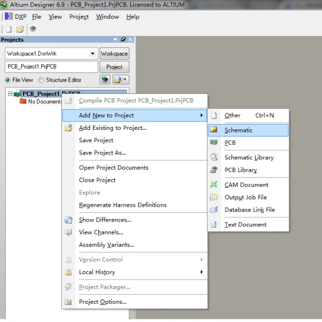
Task: Select the File View radio button
Action: 8,80
